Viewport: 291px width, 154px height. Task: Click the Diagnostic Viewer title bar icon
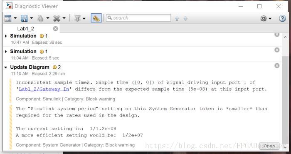[x=9, y=6]
